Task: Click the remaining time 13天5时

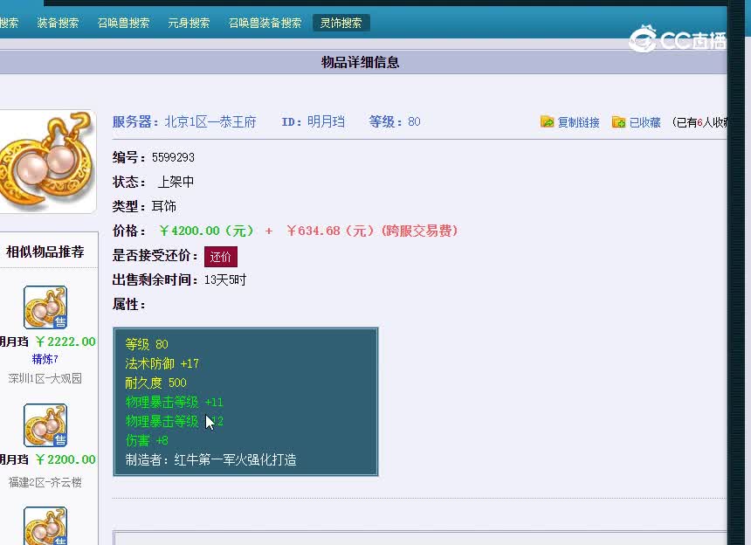Action: pyautogui.click(x=225, y=279)
